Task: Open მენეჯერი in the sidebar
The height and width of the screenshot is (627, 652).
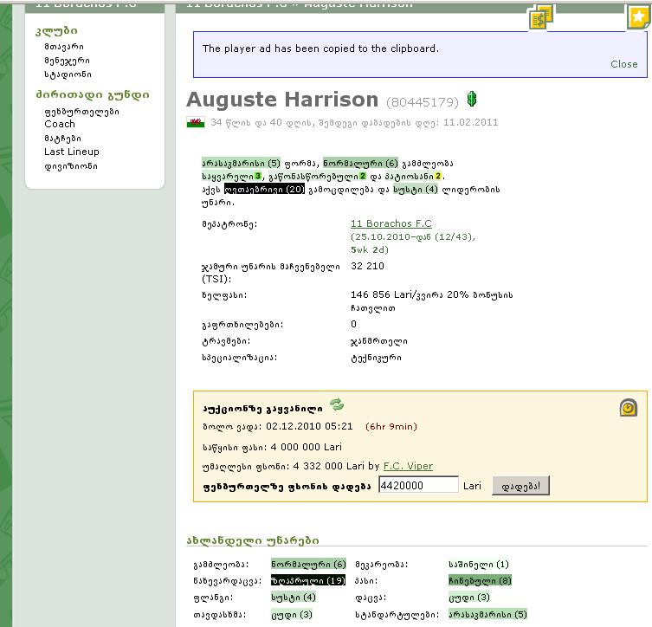Action: pyautogui.click(x=67, y=61)
